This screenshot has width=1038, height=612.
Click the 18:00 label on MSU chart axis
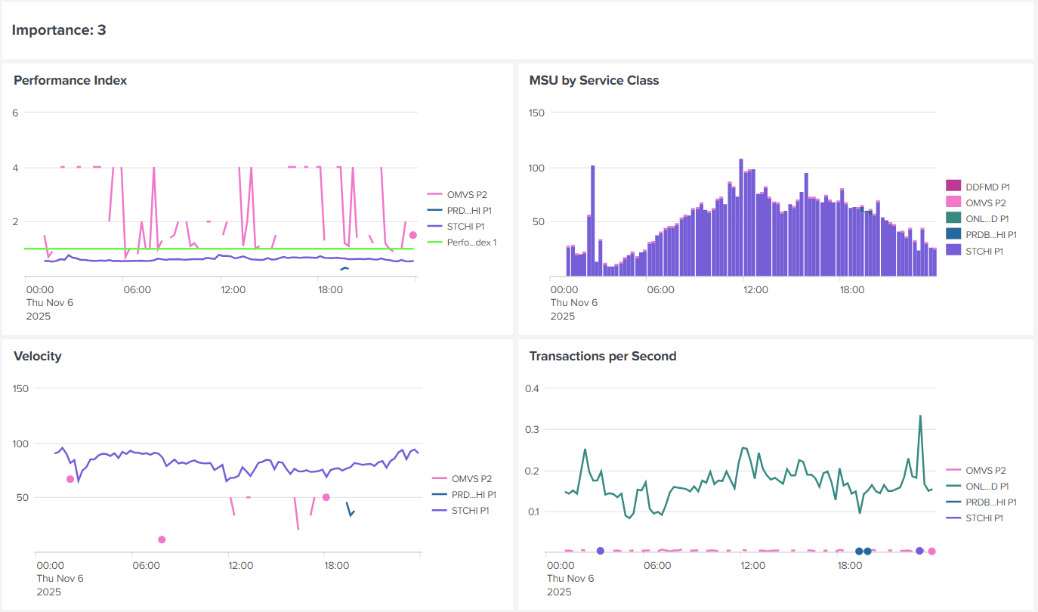click(x=851, y=289)
